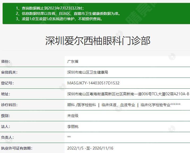Screen dimensions: 190x153
Task: Select notice line 凌晨1点至凌晨5点系统进行维护
Action: pyautogui.click(x=59, y=19)
